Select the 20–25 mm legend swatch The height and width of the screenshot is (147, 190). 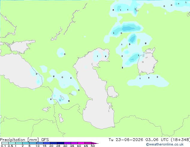[x=53, y=143]
